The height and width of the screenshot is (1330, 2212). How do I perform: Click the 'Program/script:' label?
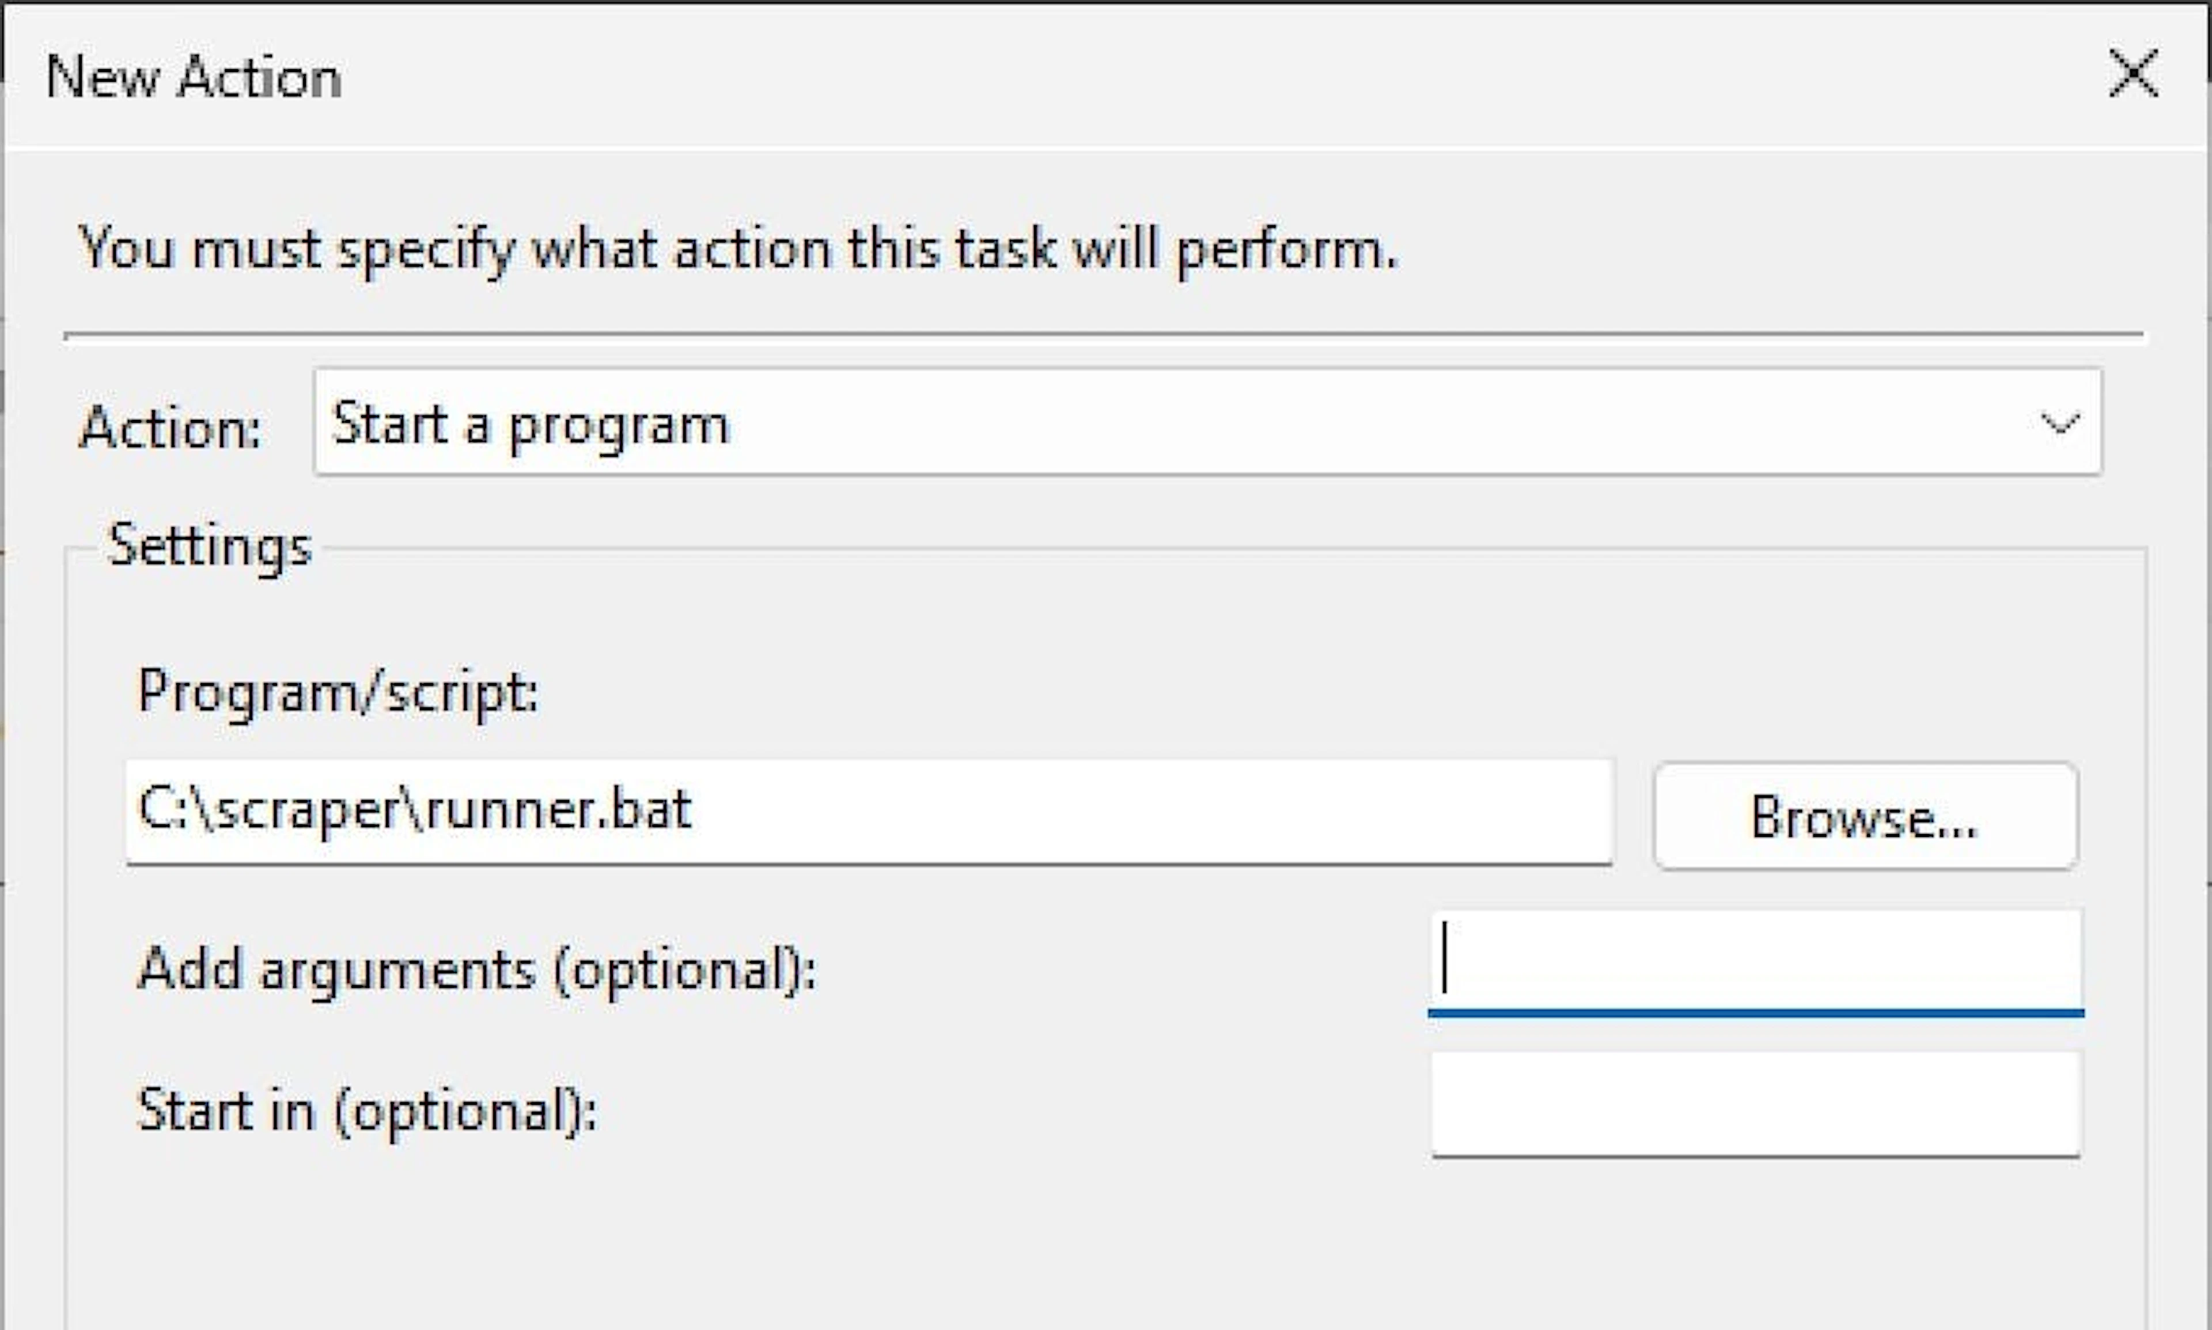tap(338, 693)
